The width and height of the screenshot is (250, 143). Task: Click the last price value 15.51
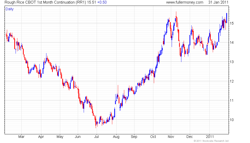pyautogui.click(x=92, y=2)
